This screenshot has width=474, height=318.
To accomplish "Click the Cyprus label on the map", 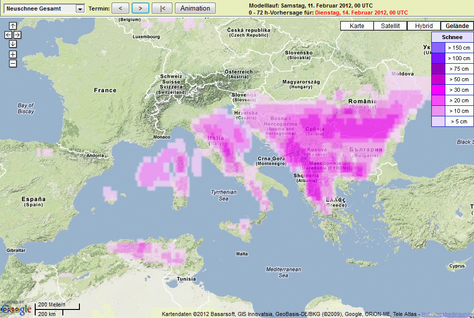I will 457,266.
